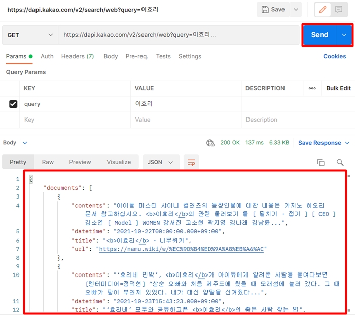This screenshot has width=355, height=316.
Task: Open the comments icon
Action: click(x=339, y=10)
